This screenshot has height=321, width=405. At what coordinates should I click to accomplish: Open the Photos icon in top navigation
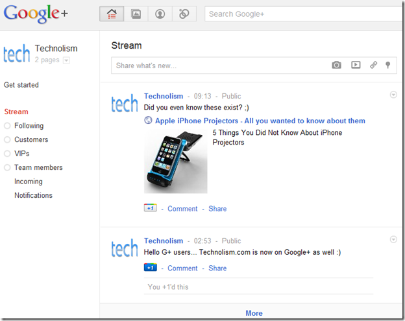[x=136, y=14]
